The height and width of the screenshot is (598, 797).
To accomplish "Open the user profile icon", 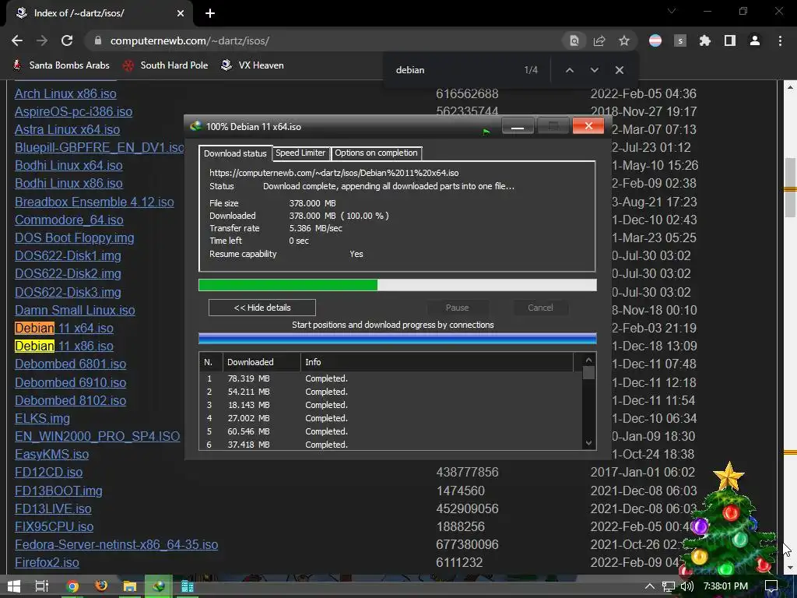I will pos(755,40).
